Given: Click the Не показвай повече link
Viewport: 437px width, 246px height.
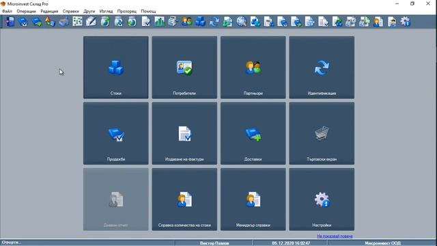Looking at the screenshot, I should [x=335, y=236].
